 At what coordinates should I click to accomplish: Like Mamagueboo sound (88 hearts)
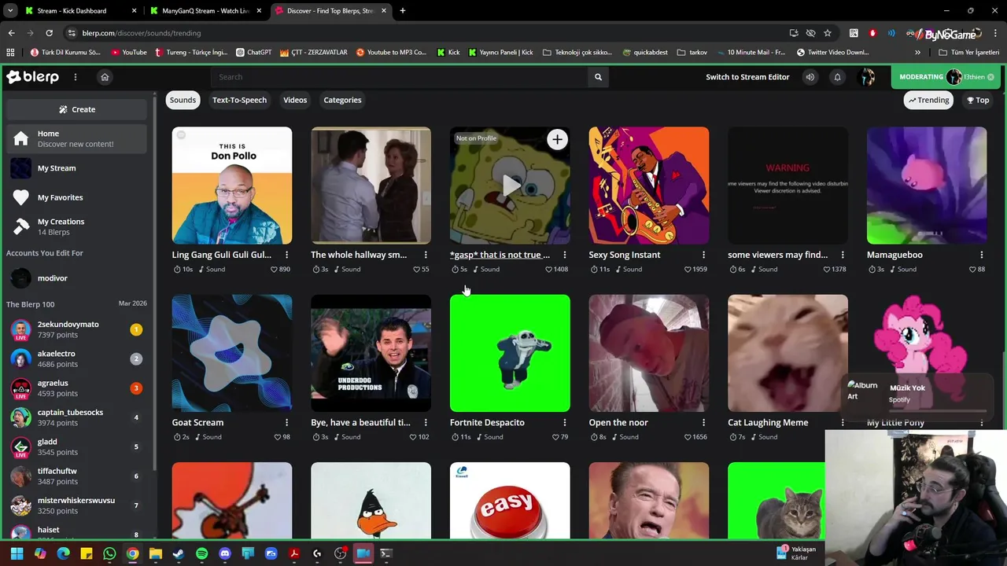point(972,270)
